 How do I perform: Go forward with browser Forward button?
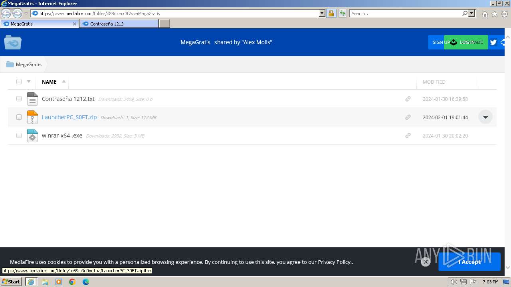pyautogui.click(x=17, y=14)
